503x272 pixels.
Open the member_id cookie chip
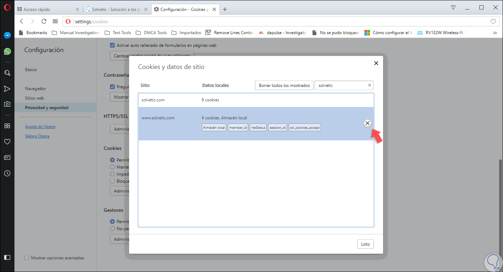[x=238, y=128]
